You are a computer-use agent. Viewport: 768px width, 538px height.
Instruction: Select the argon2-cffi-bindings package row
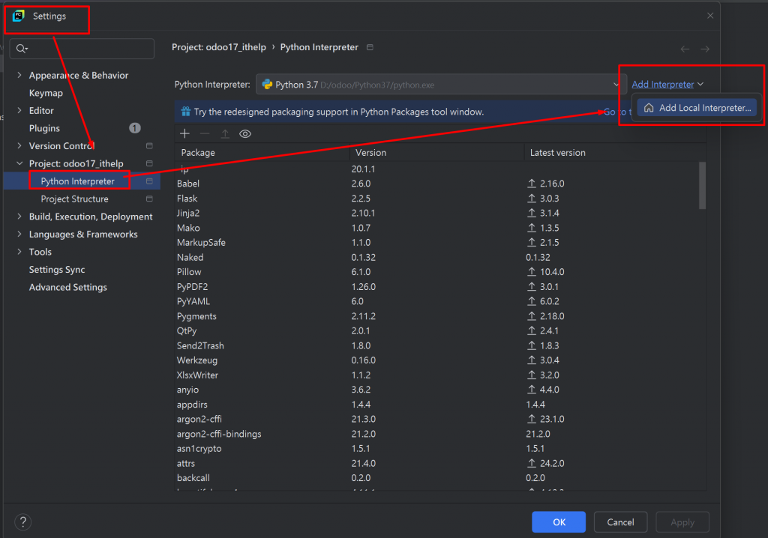click(x=437, y=434)
